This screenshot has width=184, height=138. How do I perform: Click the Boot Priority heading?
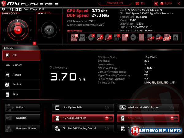tap(75, 31)
